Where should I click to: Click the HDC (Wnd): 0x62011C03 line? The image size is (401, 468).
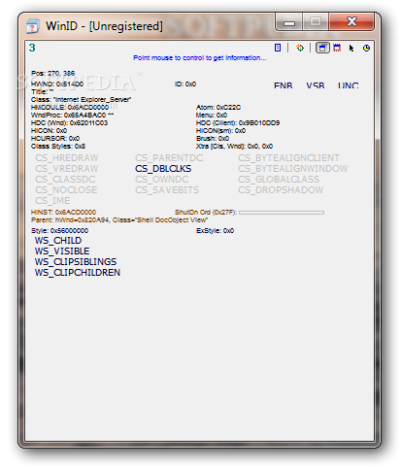69,123
